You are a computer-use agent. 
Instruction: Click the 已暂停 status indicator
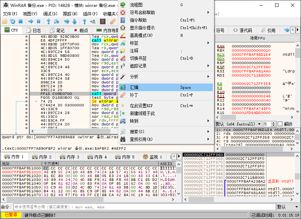tap(11, 215)
